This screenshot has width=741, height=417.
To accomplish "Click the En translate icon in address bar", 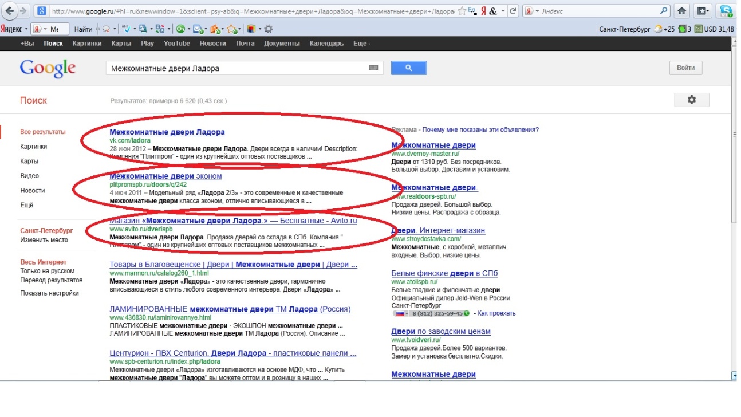I will pyautogui.click(x=474, y=11).
